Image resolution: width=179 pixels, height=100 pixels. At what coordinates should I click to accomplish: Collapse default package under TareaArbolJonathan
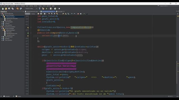pos(3,30)
